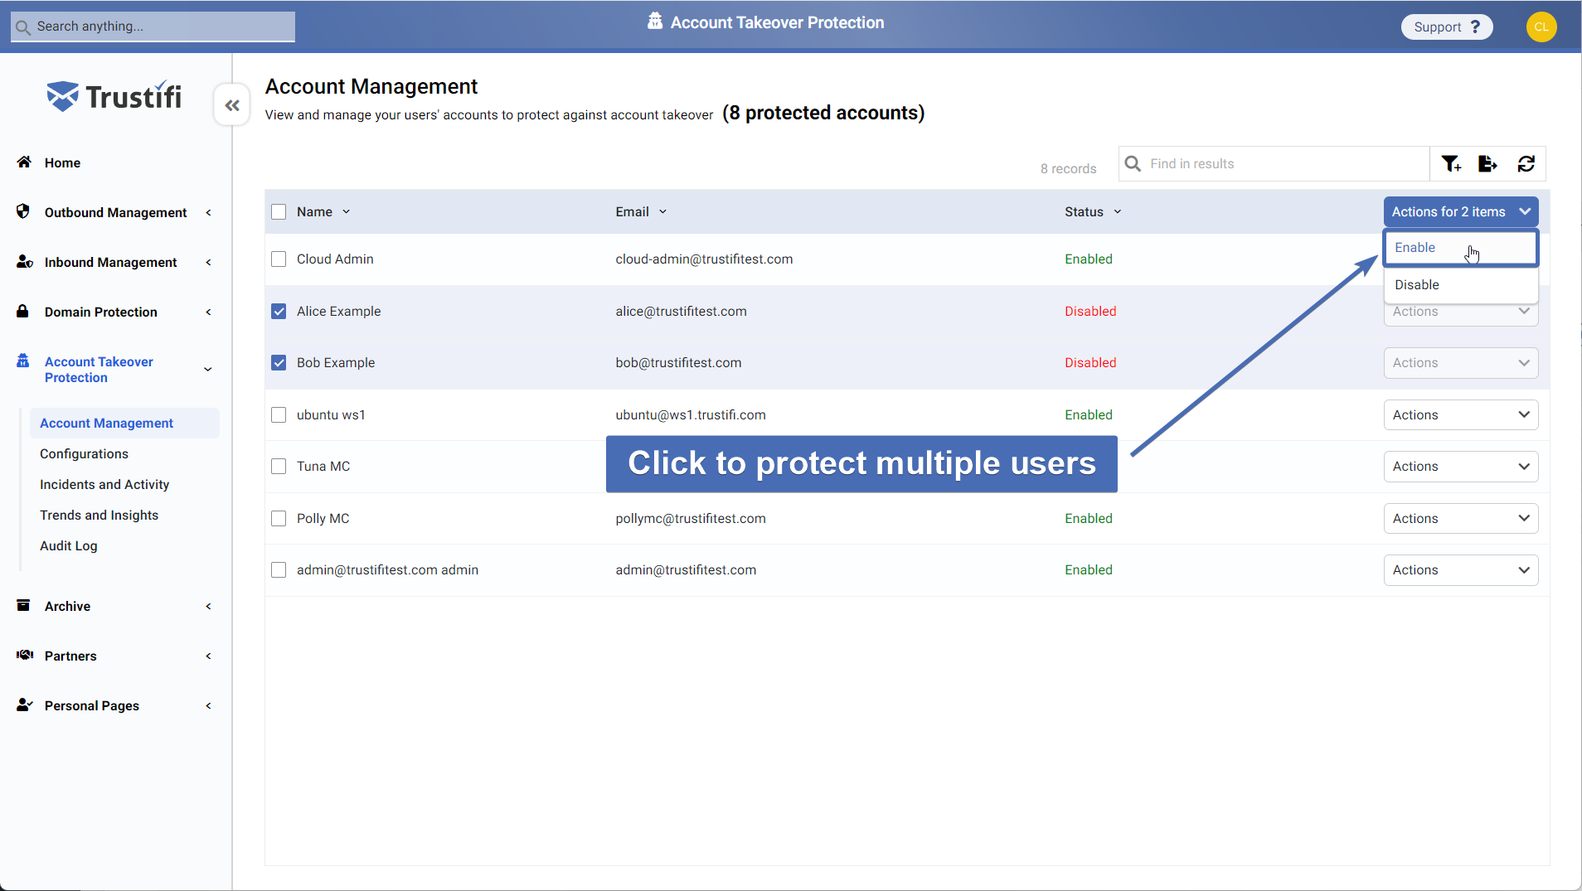Click the refresh table icon
The image size is (1582, 891).
(x=1526, y=164)
